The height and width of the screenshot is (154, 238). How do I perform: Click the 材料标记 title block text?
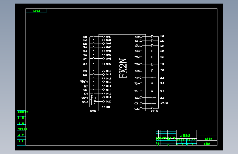(x=185, y=136)
